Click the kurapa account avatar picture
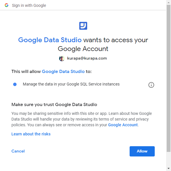The image size is (171, 171). [62, 58]
